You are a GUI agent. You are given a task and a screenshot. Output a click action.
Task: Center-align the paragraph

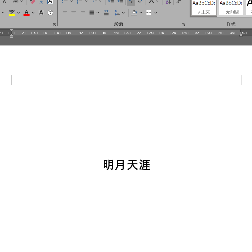click(74, 13)
